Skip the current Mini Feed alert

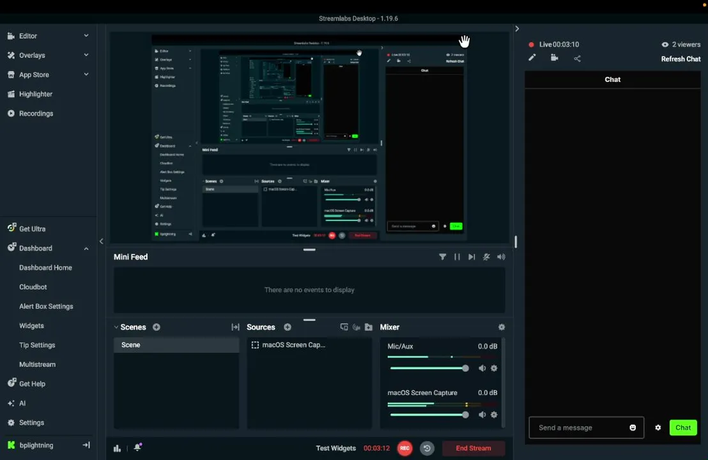tap(472, 257)
